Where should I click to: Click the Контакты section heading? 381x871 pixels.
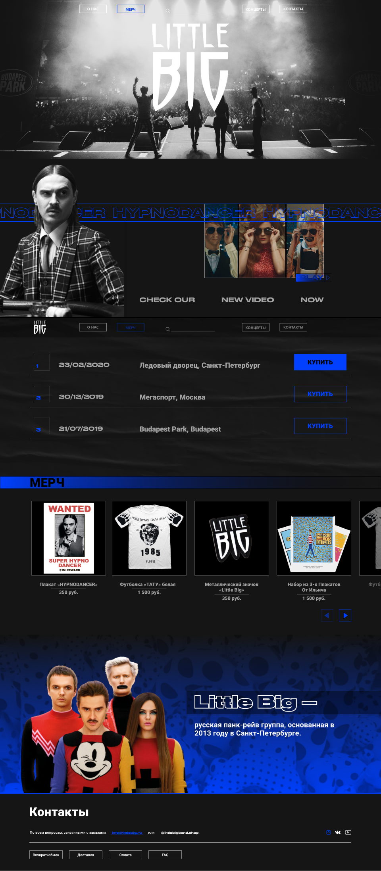(59, 812)
